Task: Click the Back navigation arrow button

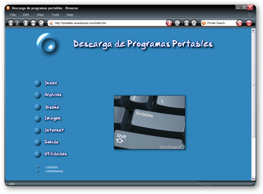Action: pyautogui.click(x=11, y=23)
